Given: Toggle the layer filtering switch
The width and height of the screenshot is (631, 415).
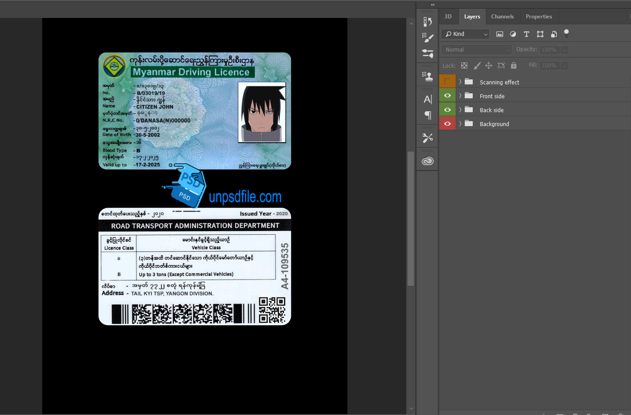Looking at the screenshot, I should click(566, 34).
